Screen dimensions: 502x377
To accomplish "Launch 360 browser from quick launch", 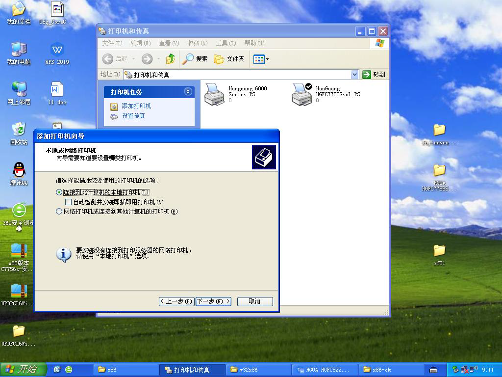I will 69,370.
